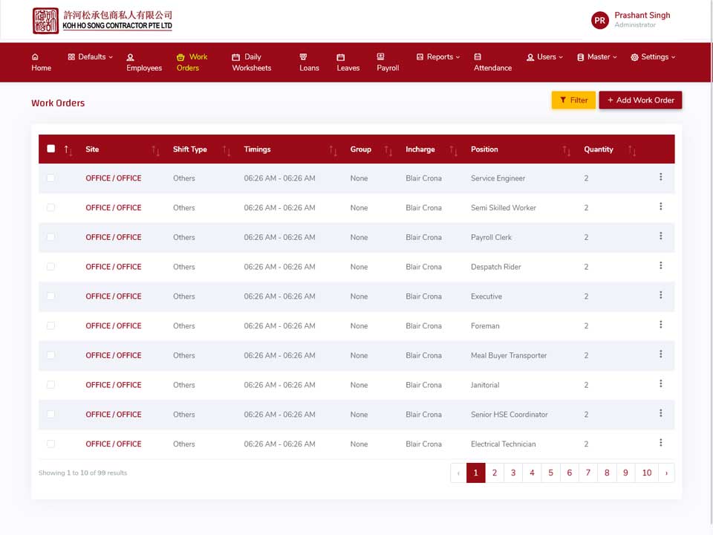Open the Payroll menu item
713x535 pixels.
coord(388,62)
